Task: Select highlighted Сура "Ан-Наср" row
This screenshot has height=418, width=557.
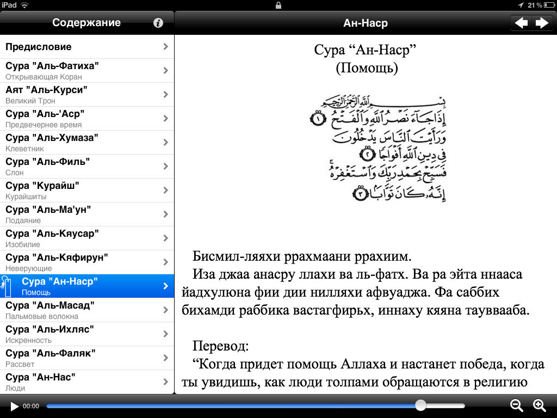Action: [87, 286]
